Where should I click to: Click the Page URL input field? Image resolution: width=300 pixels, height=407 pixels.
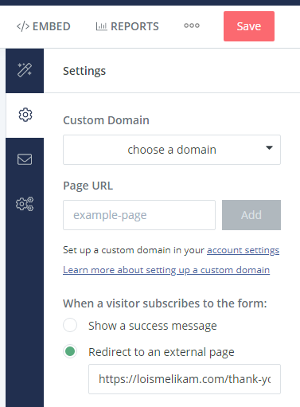[139, 215]
